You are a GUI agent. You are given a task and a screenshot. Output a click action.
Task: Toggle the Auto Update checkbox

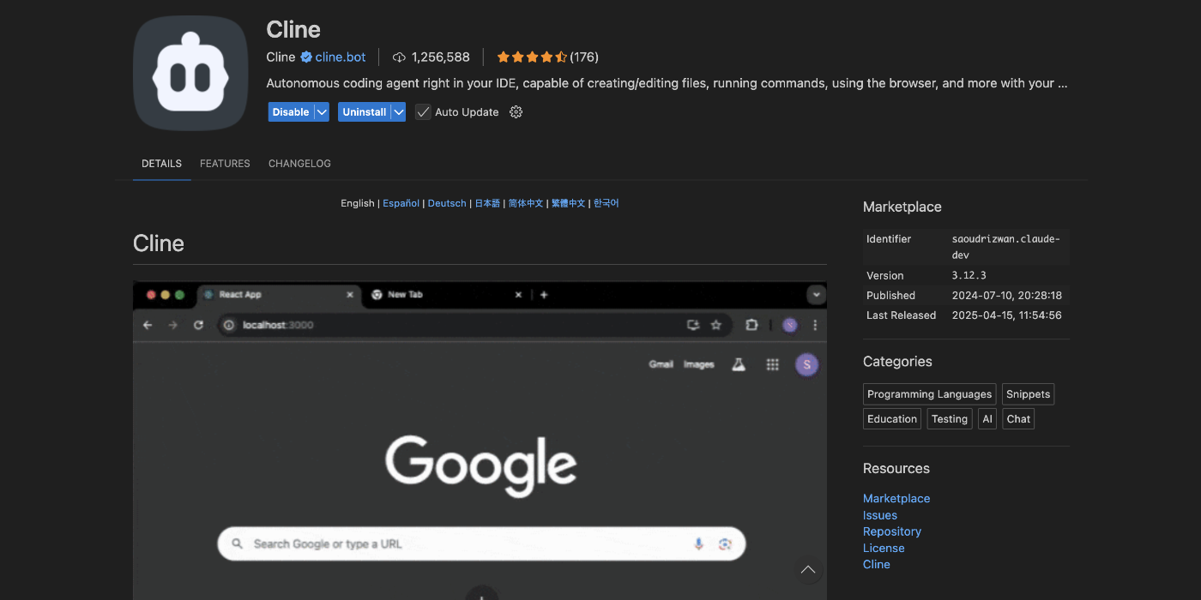point(423,112)
